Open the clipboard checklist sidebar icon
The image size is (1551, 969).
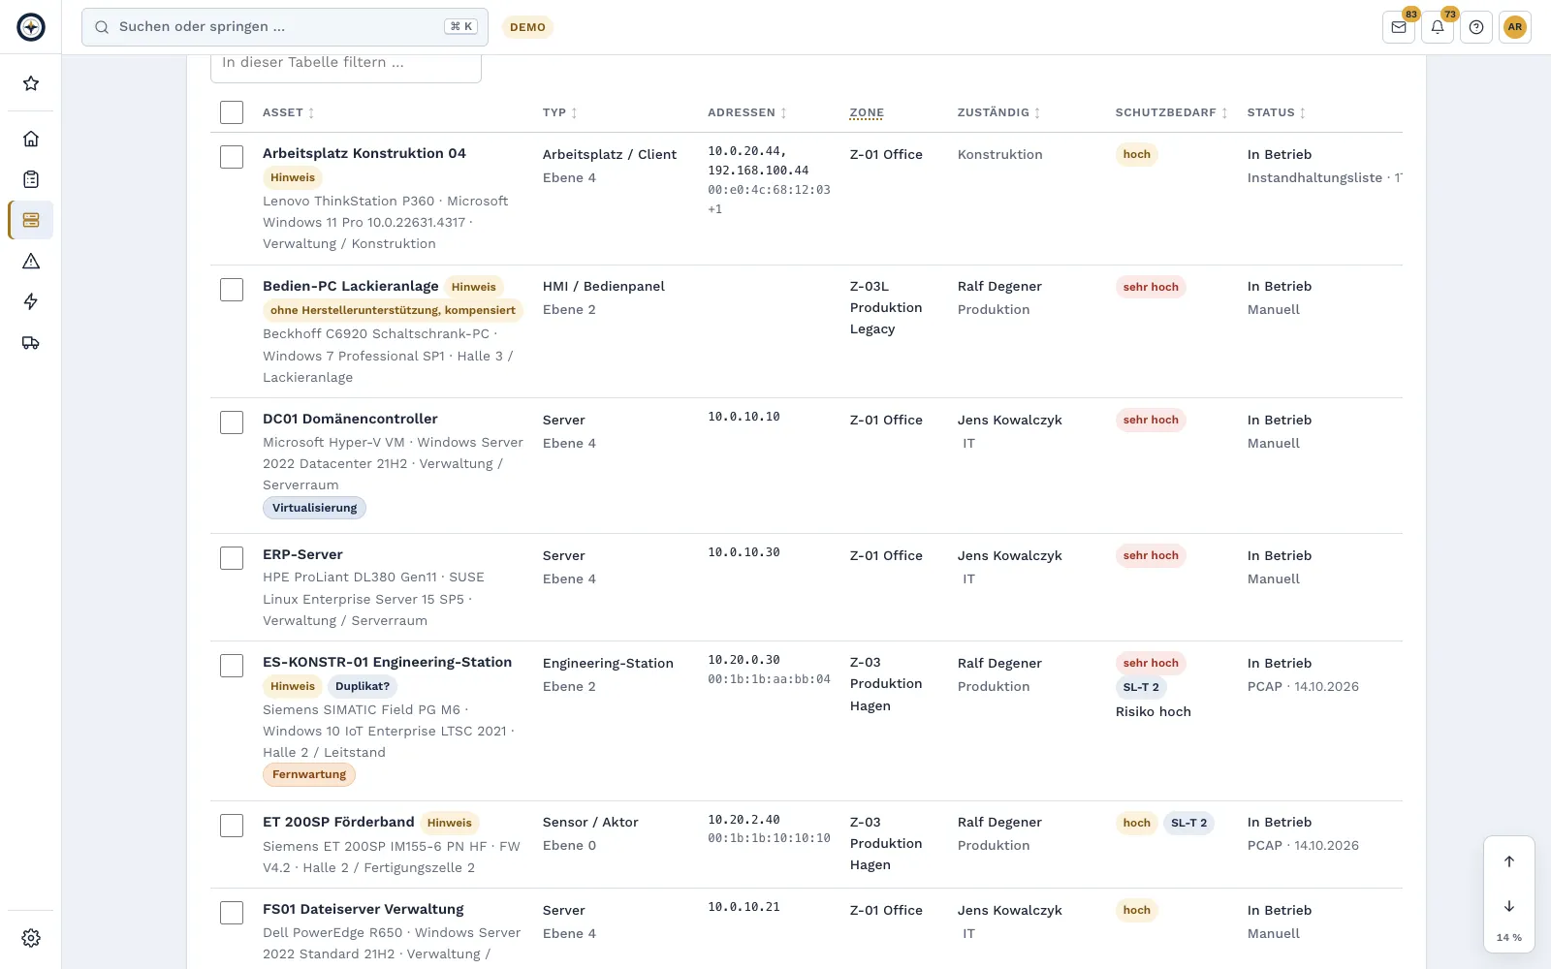click(31, 179)
